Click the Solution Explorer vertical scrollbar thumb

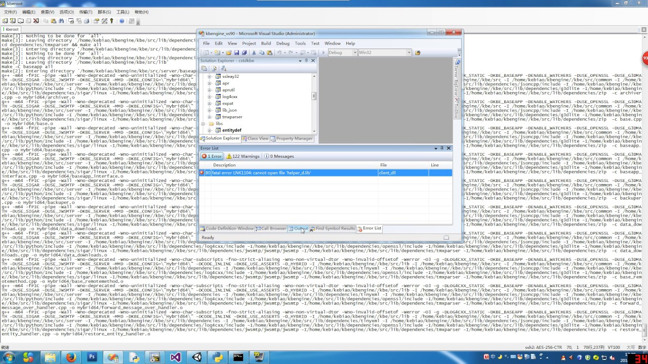coord(314,96)
